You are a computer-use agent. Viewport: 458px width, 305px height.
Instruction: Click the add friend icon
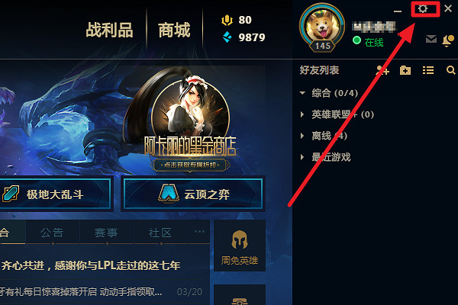click(382, 70)
